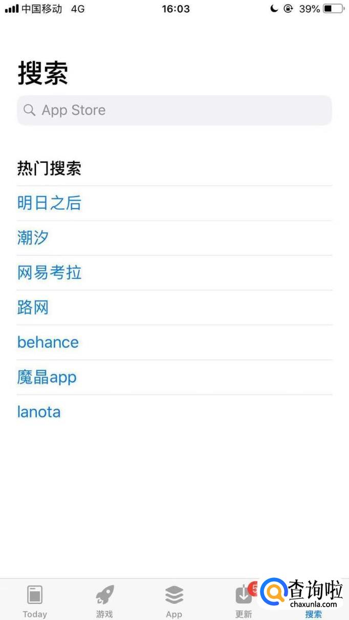Tap the red badge on Updates tab

click(254, 589)
